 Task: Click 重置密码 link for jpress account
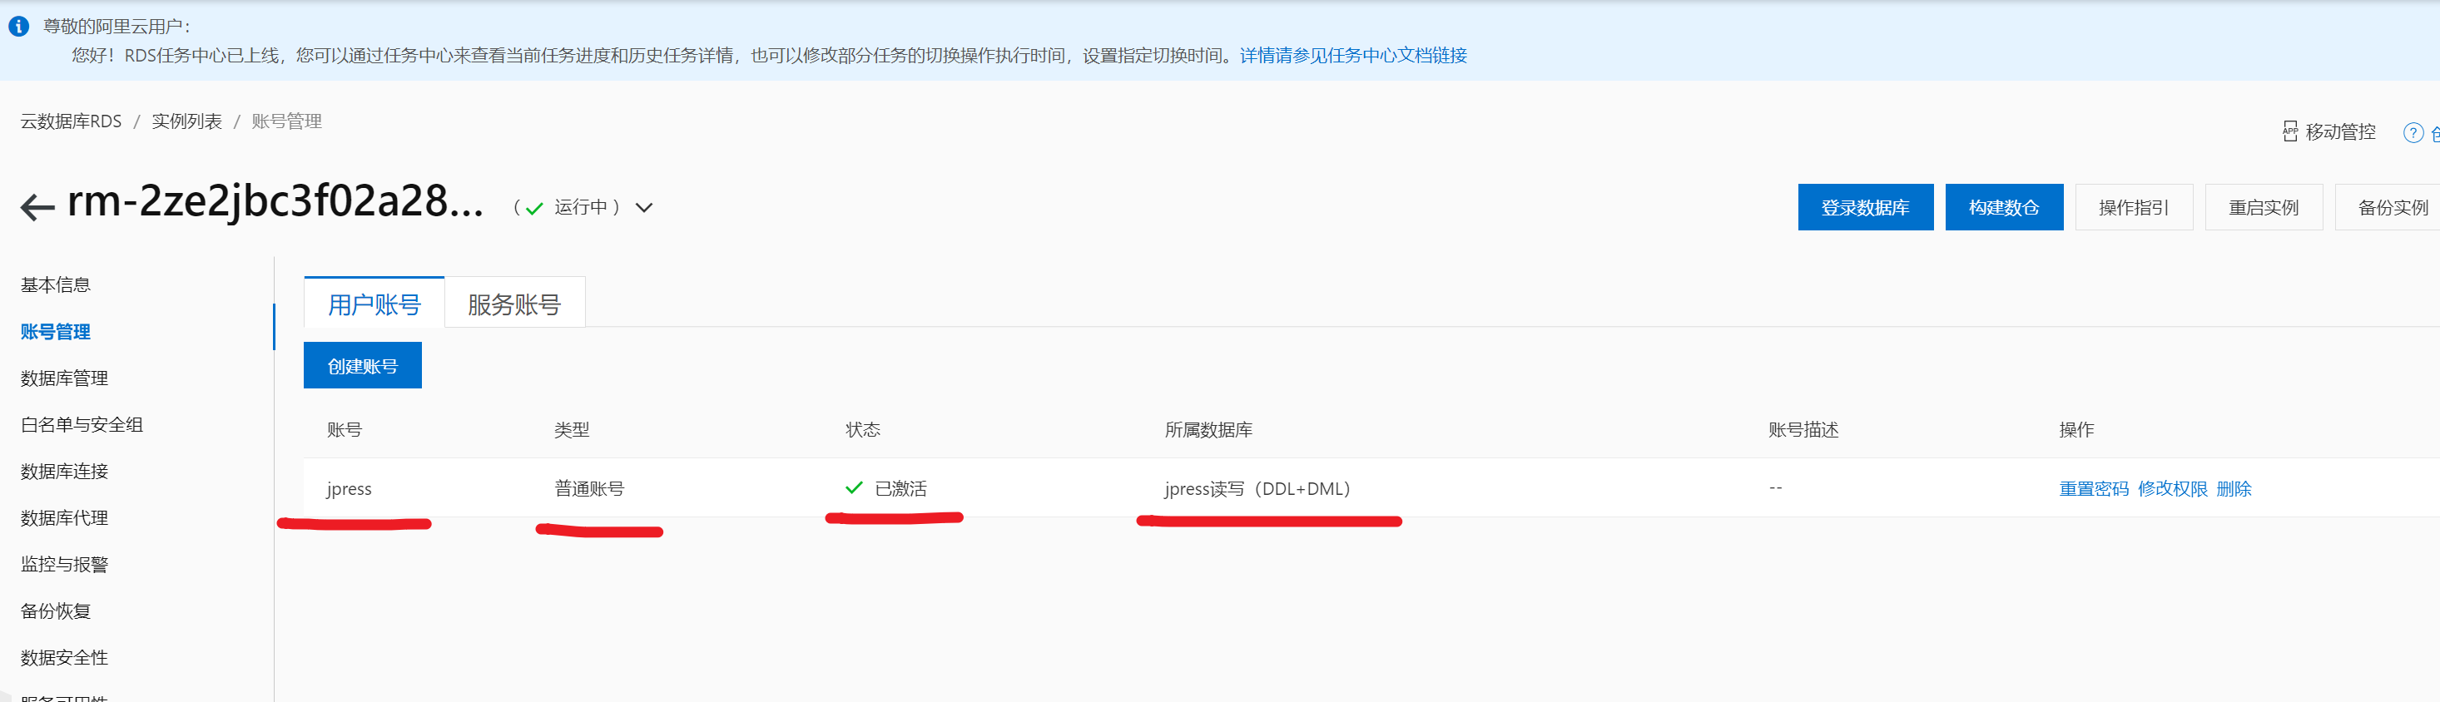point(2093,488)
